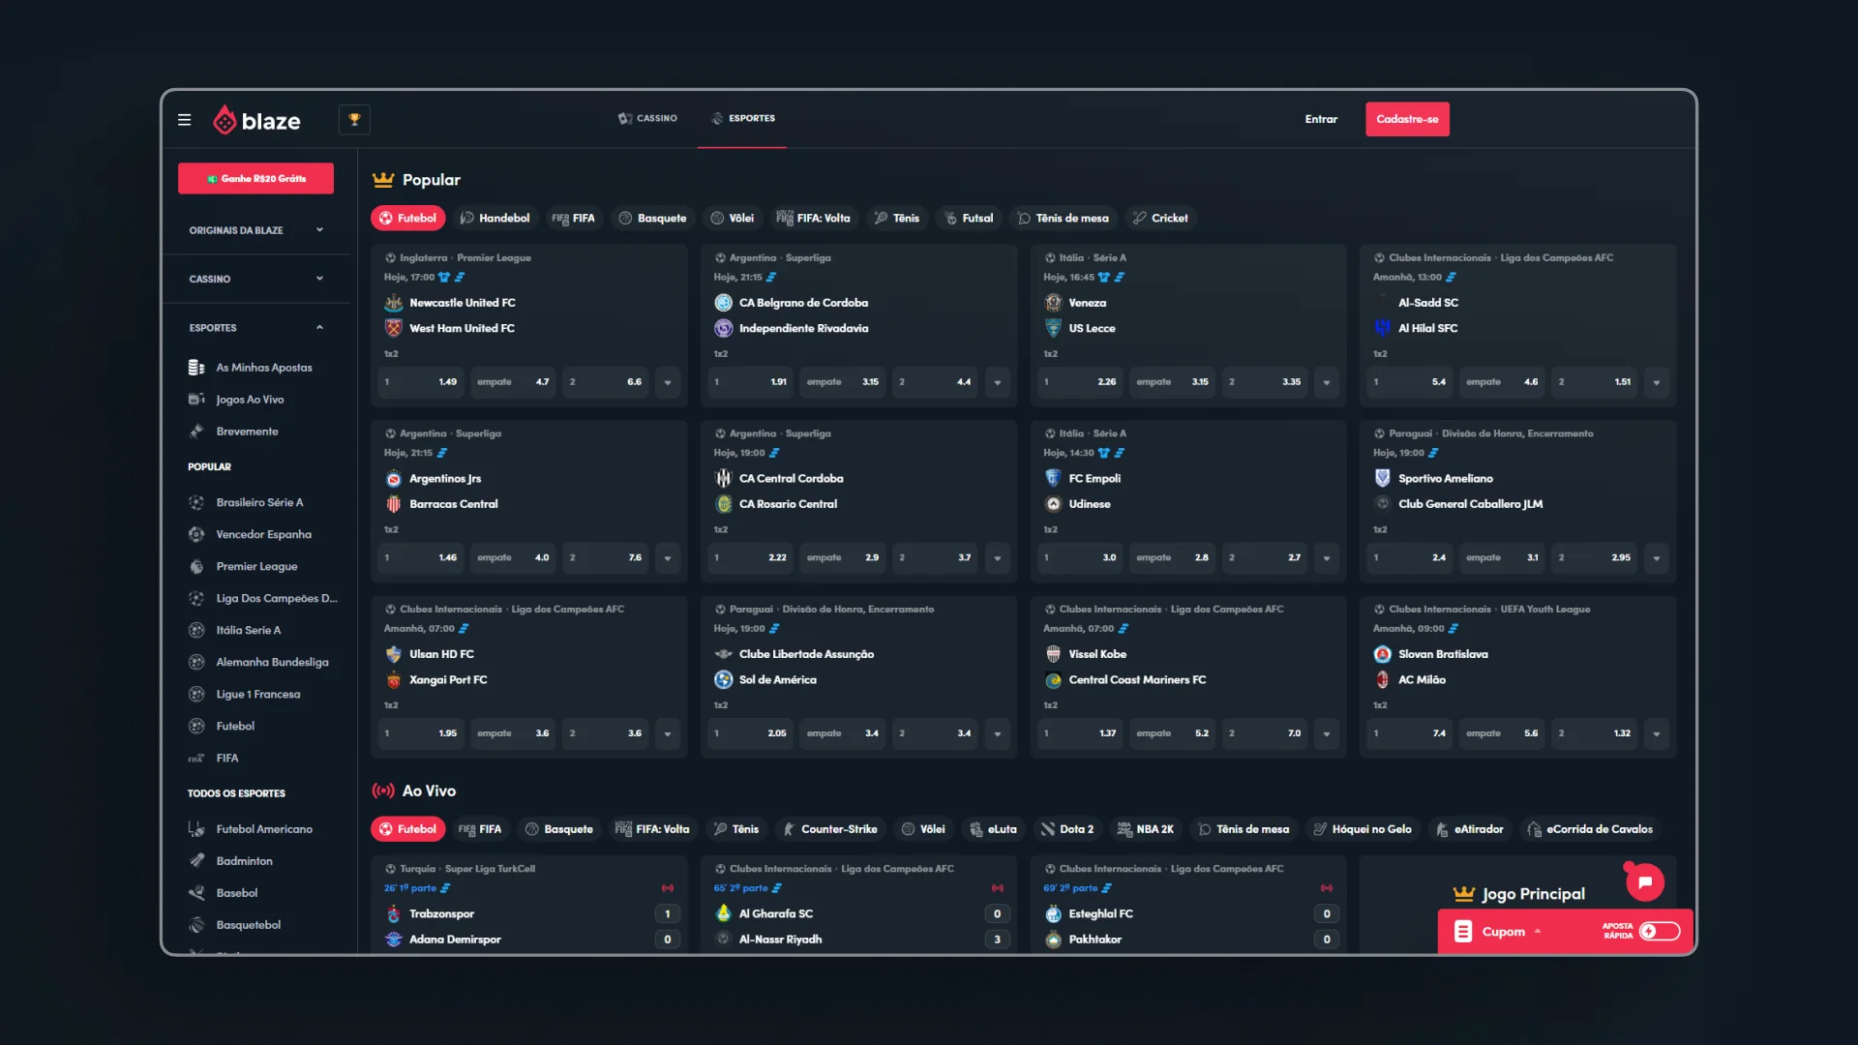Expand Originais da Blaze section
This screenshot has width=1858, height=1045.
click(x=255, y=230)
